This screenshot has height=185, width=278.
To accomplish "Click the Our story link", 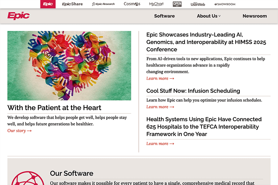I will pos(19,131).
